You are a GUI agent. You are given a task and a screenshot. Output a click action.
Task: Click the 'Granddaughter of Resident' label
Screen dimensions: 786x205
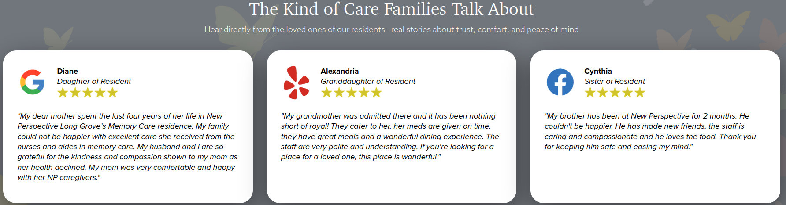tap(368, 81)
